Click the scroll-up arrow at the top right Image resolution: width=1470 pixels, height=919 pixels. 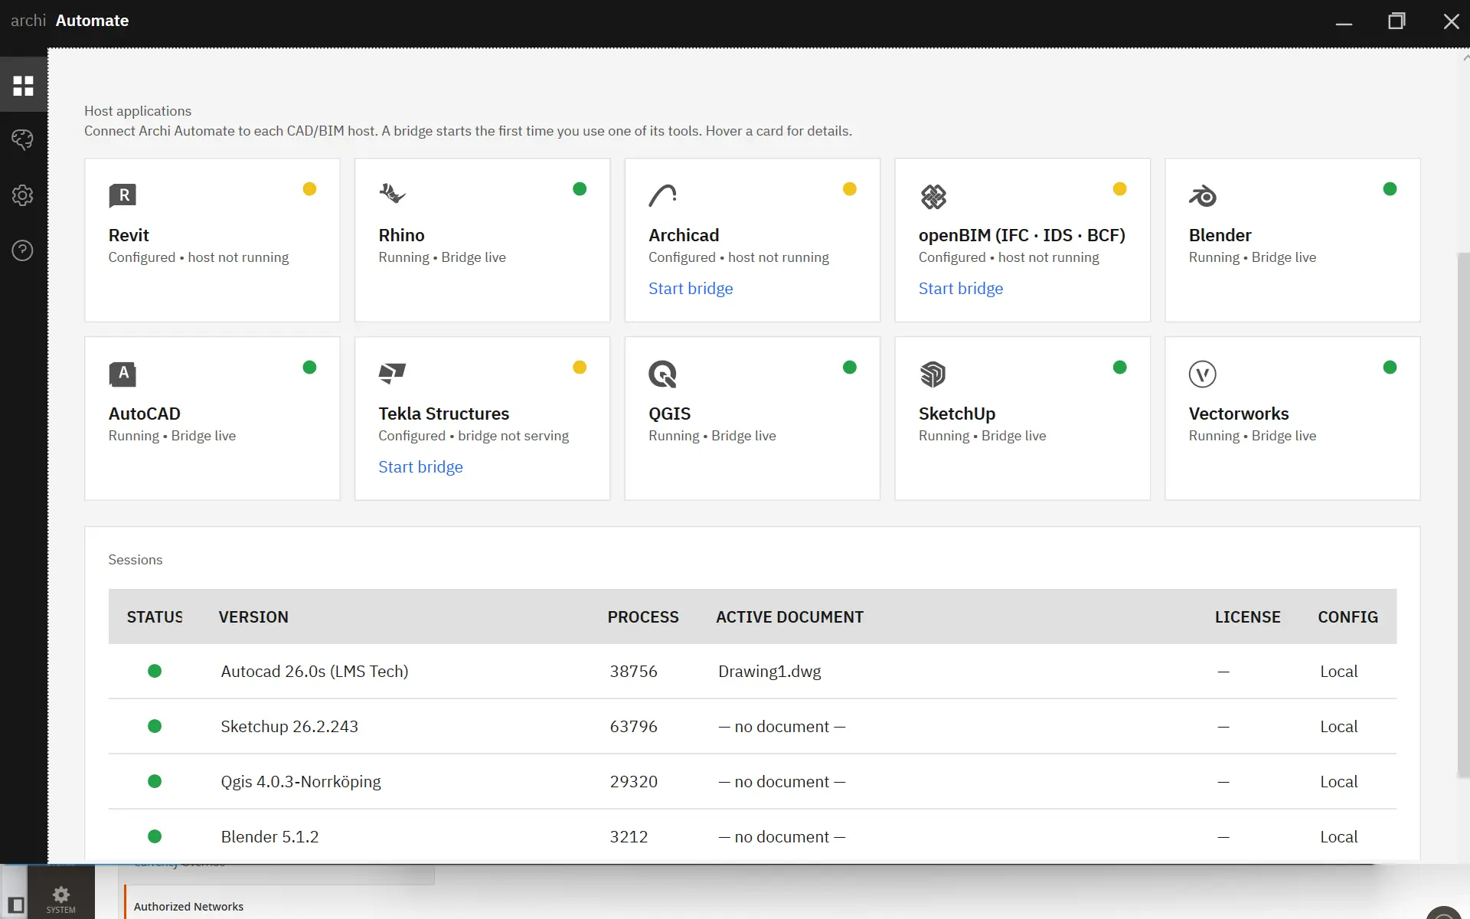click(x=1465, y=57)
